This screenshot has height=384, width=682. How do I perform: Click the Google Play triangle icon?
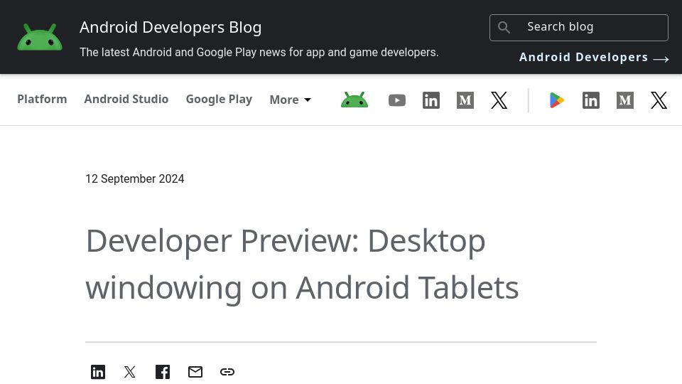[557, 100]
